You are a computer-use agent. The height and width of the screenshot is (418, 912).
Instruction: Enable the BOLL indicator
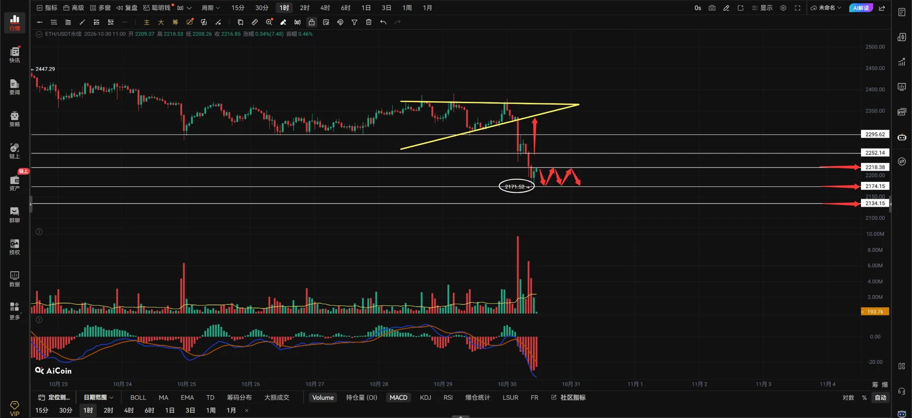138,398
